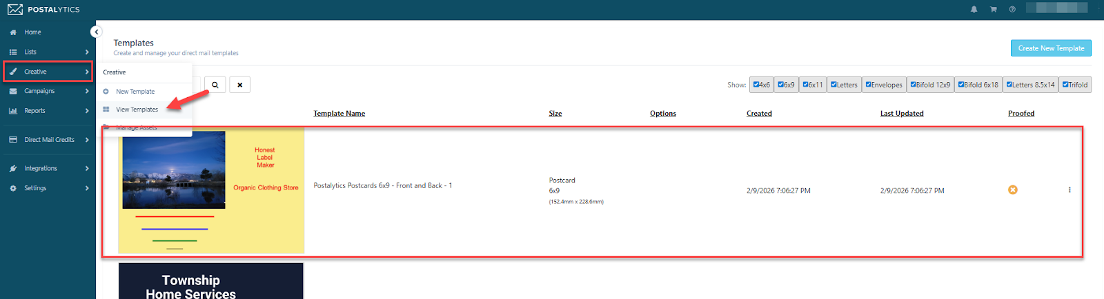Open the help question mark icon
This screenshot has height=299, width=1104.
click(x=1012, y=10)
